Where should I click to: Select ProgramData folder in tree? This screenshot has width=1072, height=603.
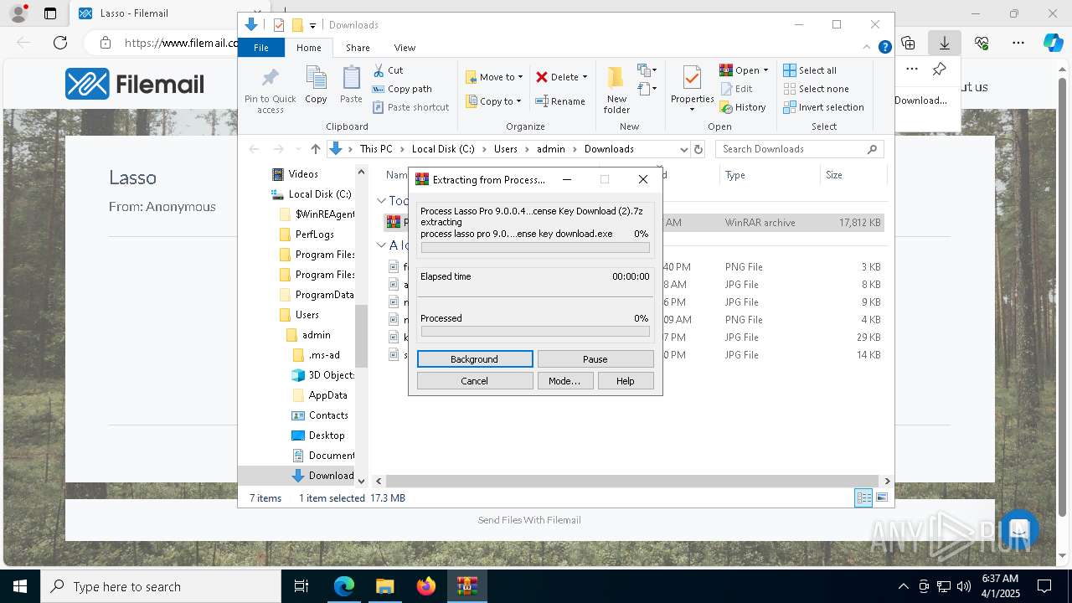(x=317, y=295)
